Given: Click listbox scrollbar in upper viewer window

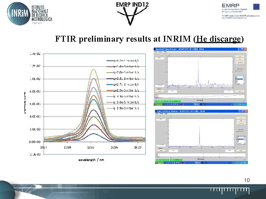Looking at the screenshot, I should click(244, 80).
